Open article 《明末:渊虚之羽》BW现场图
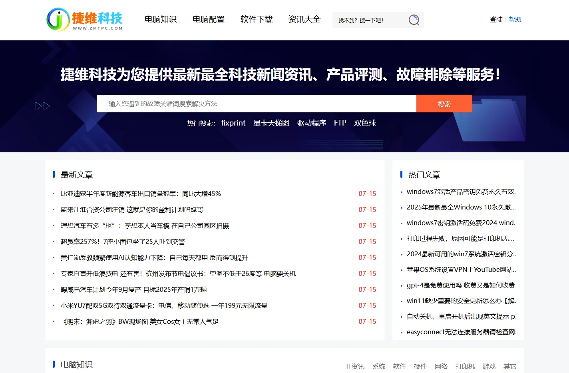Screen dimensions: 569x373 [139, 321]
